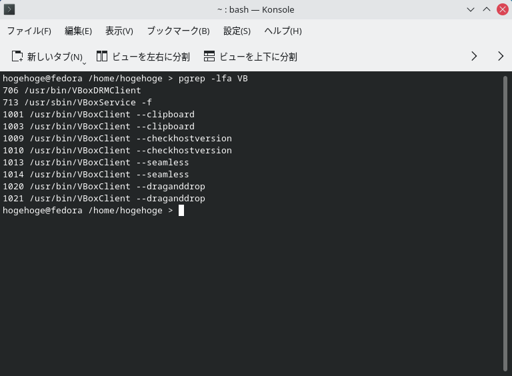
Task: Click the '1001 /usr/bin/VBoxClient --clipboard' line
Action: (x=99, y=115)
